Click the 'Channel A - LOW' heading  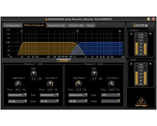33,64
